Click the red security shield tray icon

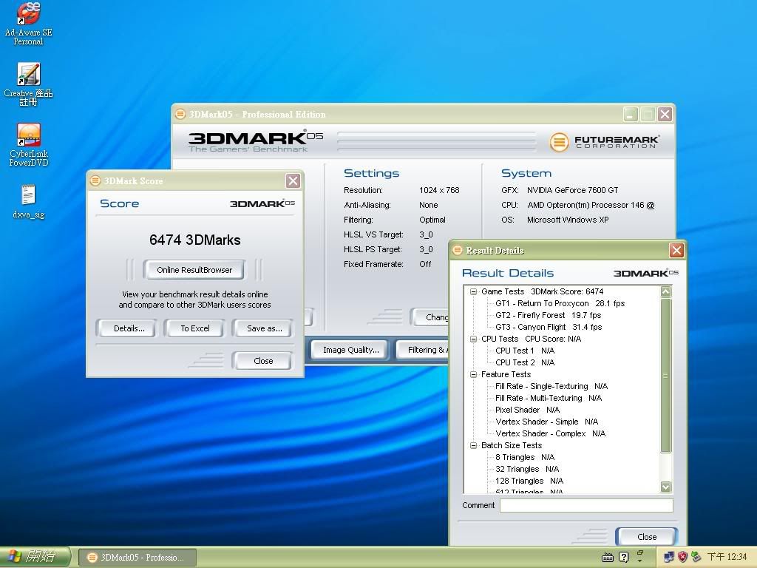click(x=682, y=556)
